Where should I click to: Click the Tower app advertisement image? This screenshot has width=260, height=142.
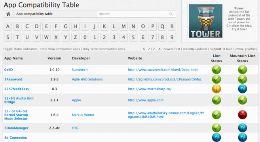[206, 21]
